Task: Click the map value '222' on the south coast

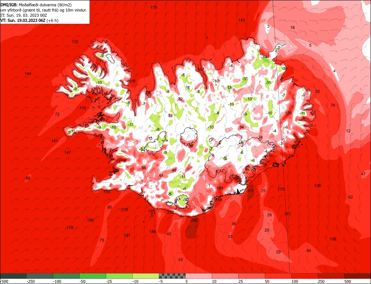Action: 170,212
